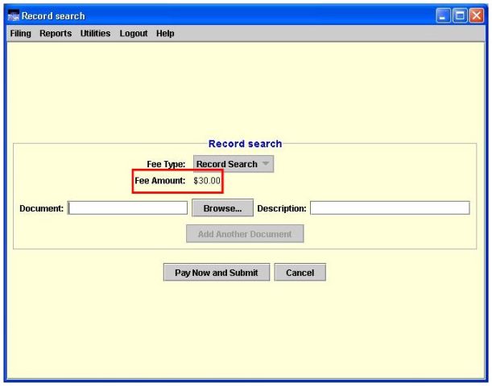
Task: Click the blue Record search heading
Action: pyautogui.click(x=245, y=144)
